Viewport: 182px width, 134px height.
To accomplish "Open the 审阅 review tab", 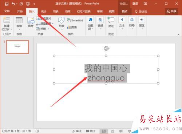I will point(100,12).
